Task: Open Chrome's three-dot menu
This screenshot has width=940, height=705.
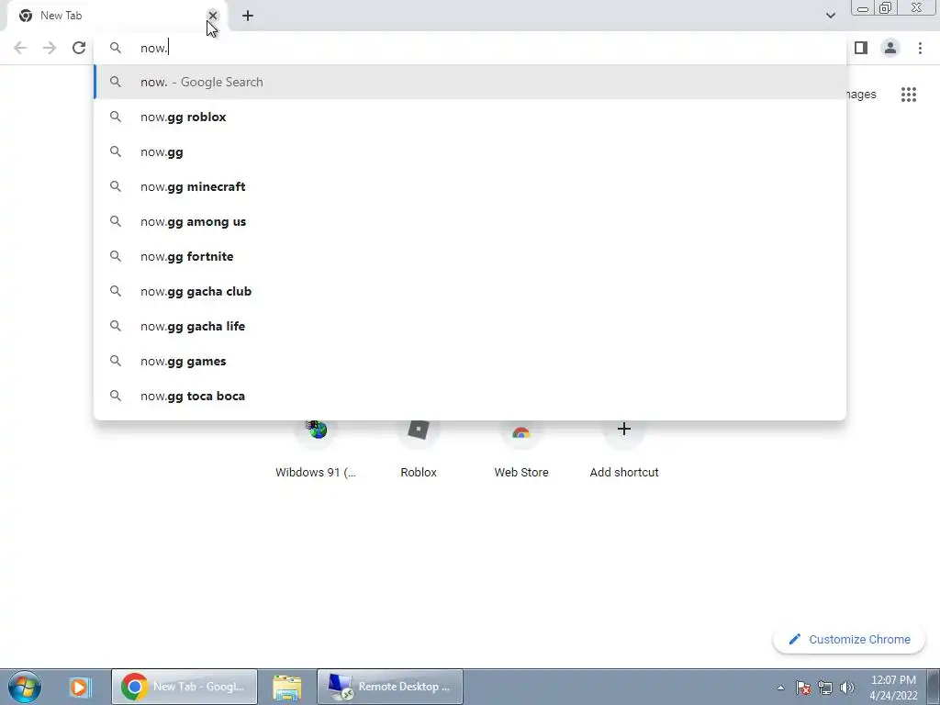Action: (920, 48)
